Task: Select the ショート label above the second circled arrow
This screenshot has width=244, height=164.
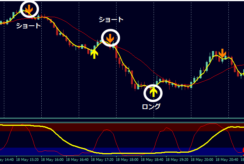Action: 111,19
